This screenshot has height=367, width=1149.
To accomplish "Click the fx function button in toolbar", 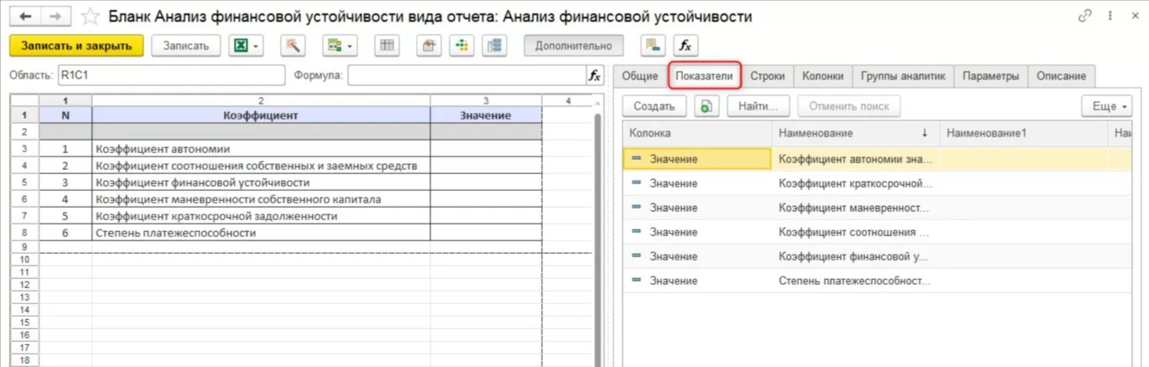I will point(685,45).
